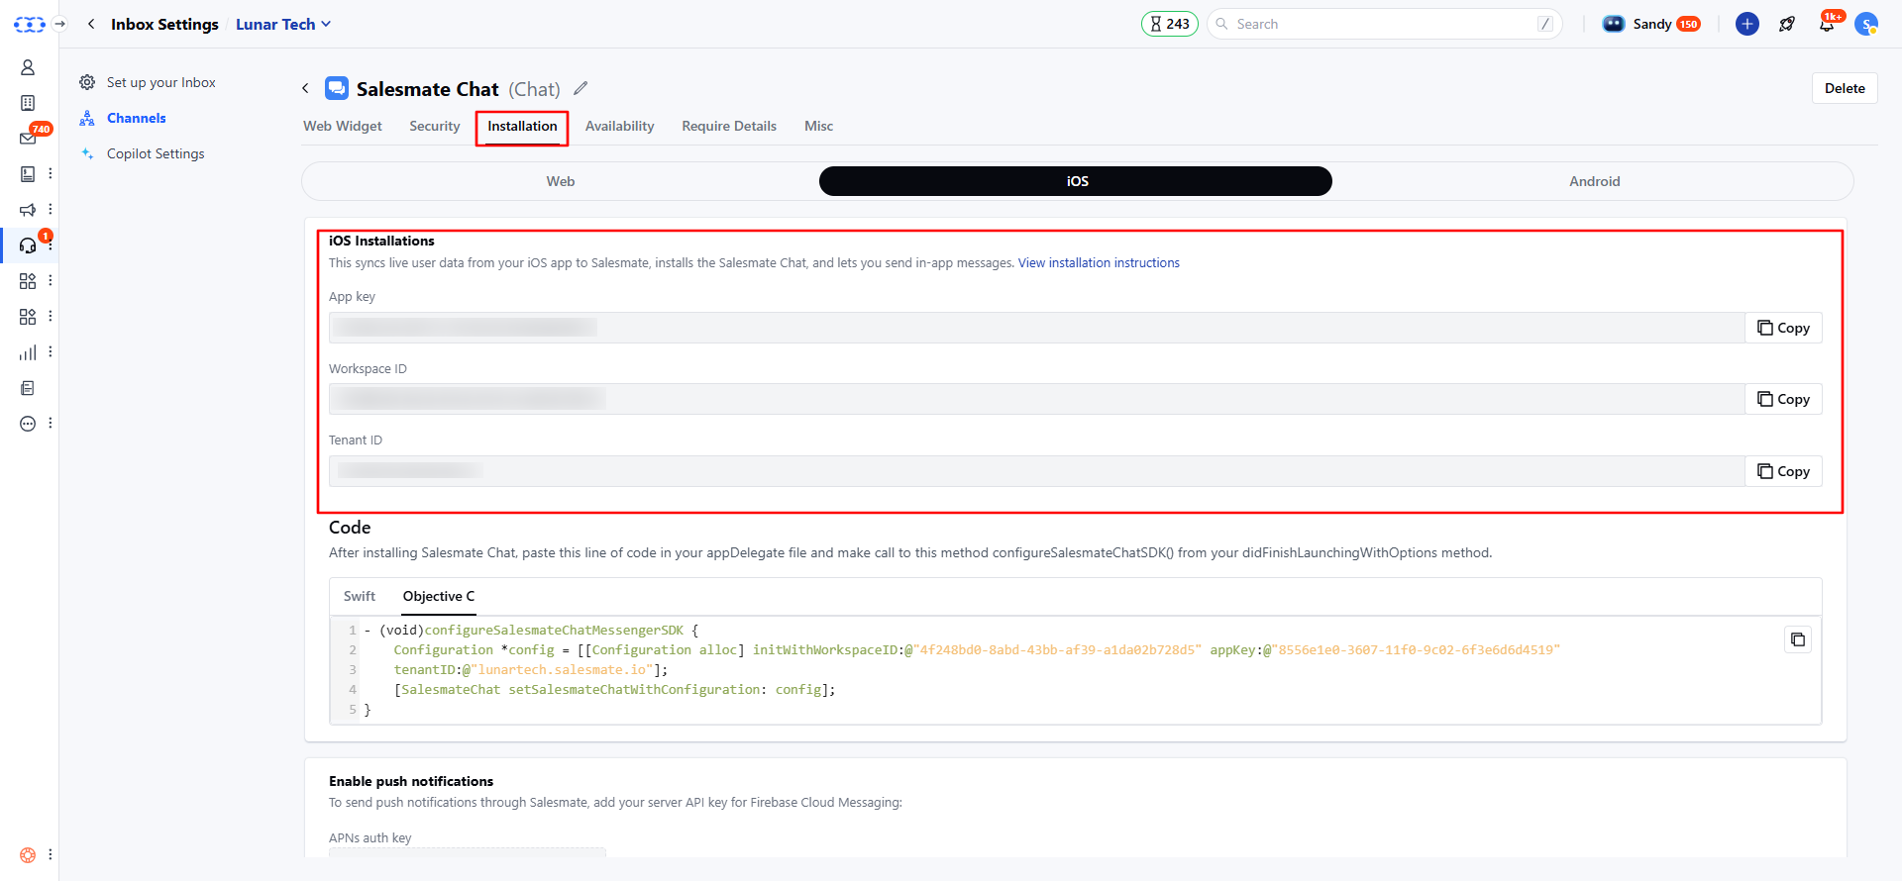
Task: Go back using the Inbox Settings arrow
Action: (91, 24)
